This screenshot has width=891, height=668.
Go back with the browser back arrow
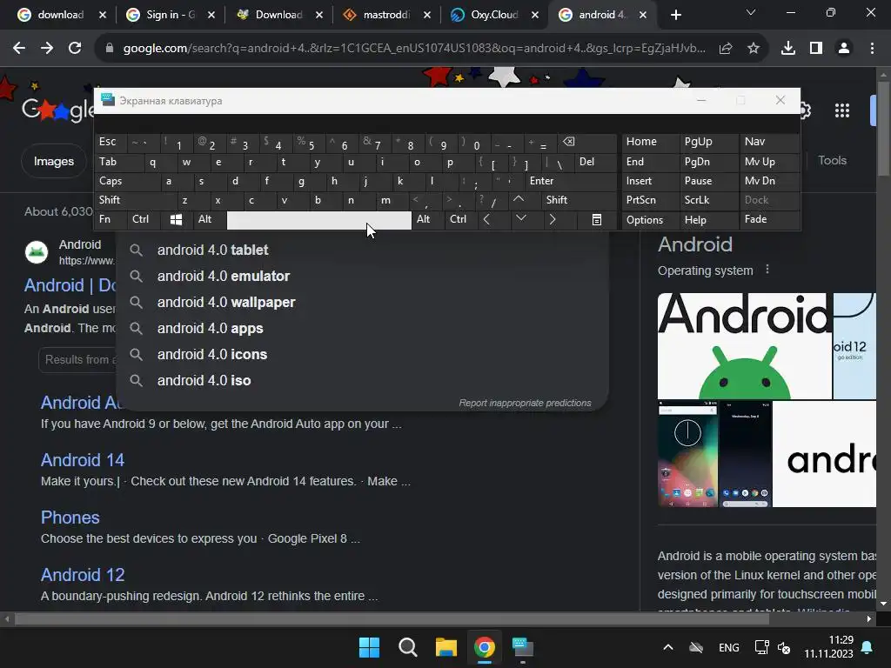click(x=19, y=49)
